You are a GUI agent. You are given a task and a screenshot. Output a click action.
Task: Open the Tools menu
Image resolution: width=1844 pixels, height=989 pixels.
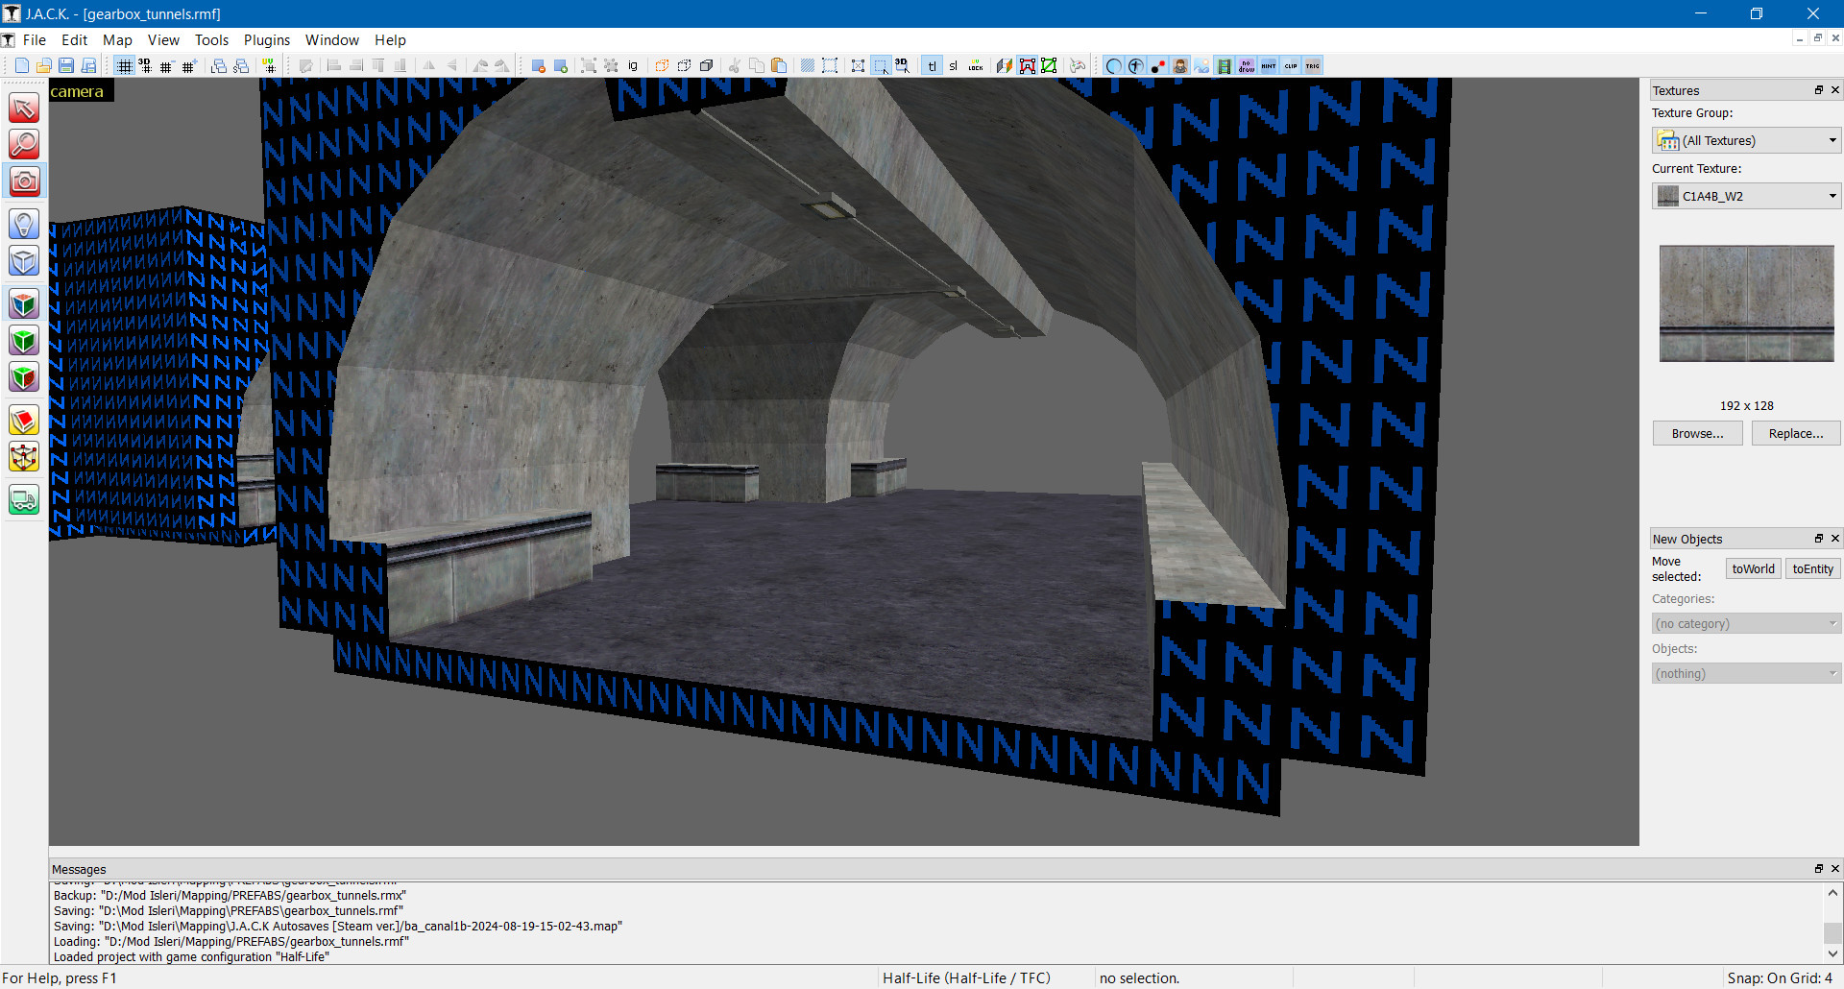(211, 39)
